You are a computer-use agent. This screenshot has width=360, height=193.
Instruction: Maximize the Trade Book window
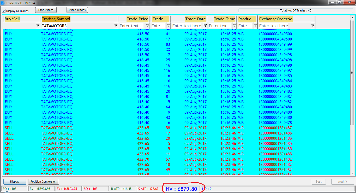(x=339, y=2)
